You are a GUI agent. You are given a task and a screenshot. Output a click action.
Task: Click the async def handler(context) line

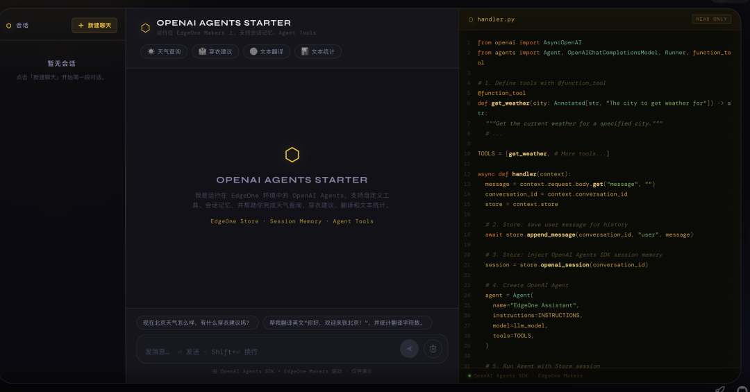524,174
